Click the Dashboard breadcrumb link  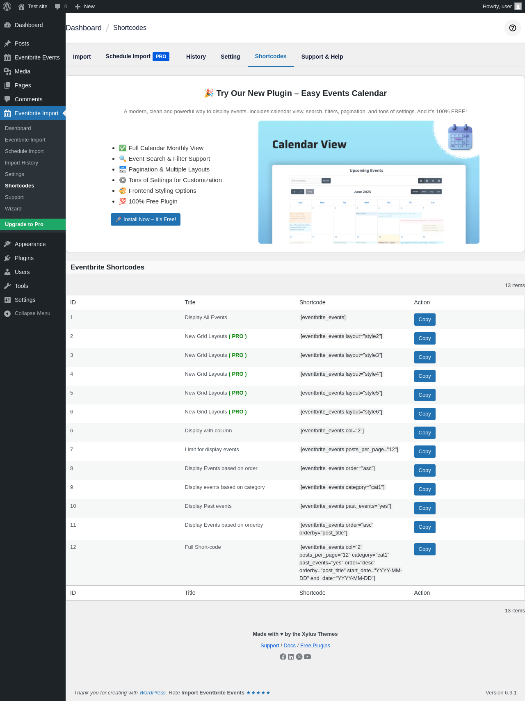coord(84,28)
